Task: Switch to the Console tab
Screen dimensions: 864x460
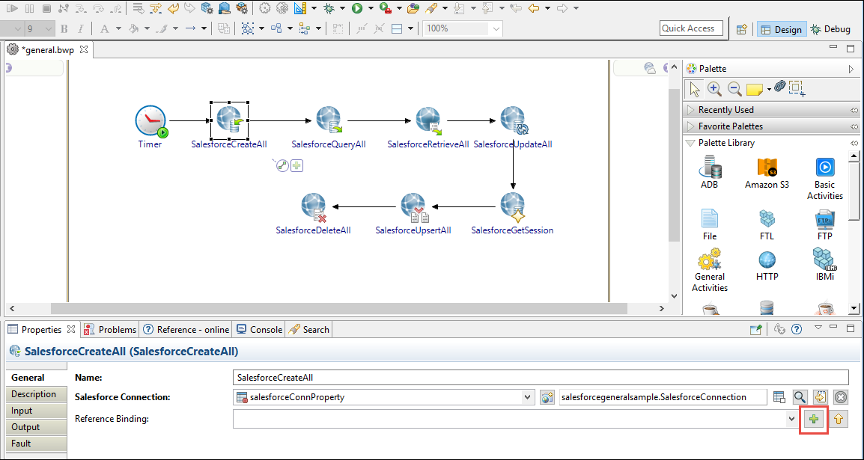Action: [259, 330]
